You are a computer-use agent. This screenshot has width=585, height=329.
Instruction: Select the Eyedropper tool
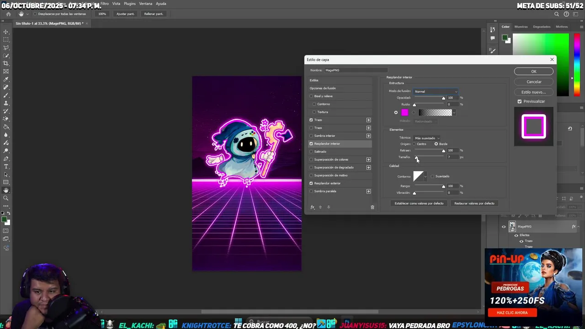6,80
